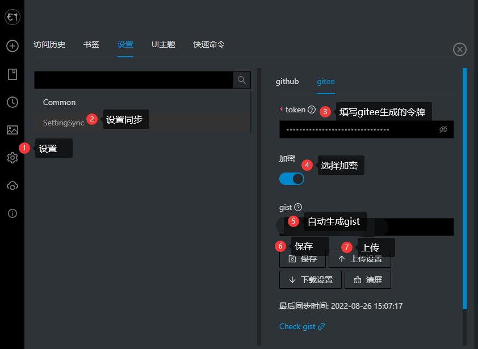
Task: Click the electerm logo icon
Action: tap(12, 17)
